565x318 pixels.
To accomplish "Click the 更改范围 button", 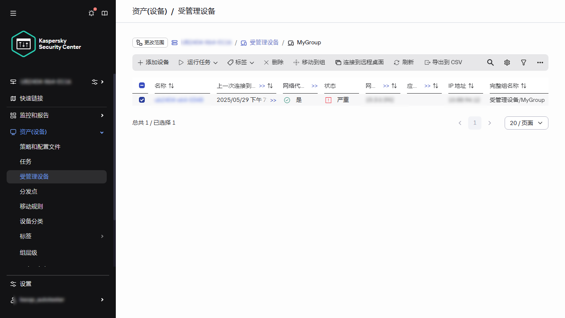I will 150,42.
